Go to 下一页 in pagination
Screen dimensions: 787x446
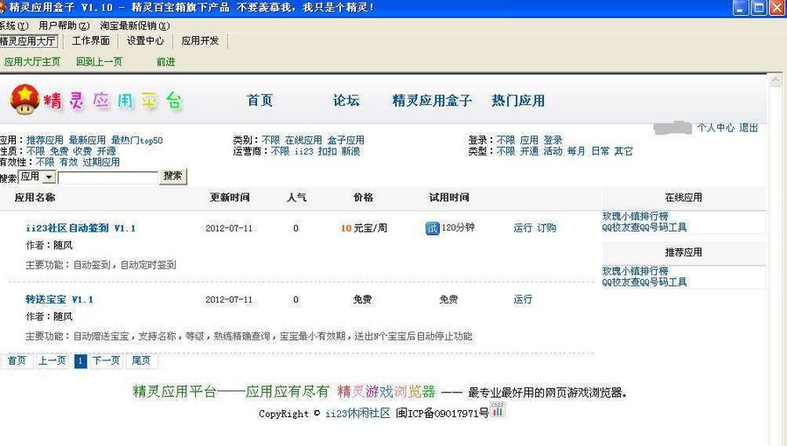(106, 360)
